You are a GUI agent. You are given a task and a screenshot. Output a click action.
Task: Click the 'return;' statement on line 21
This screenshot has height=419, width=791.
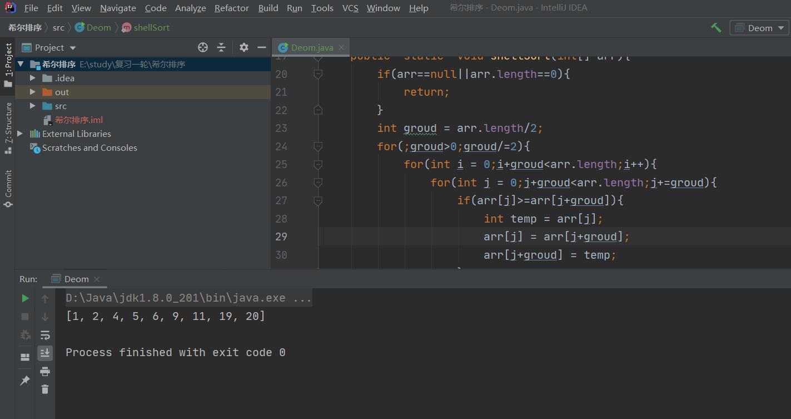(426, 92)
